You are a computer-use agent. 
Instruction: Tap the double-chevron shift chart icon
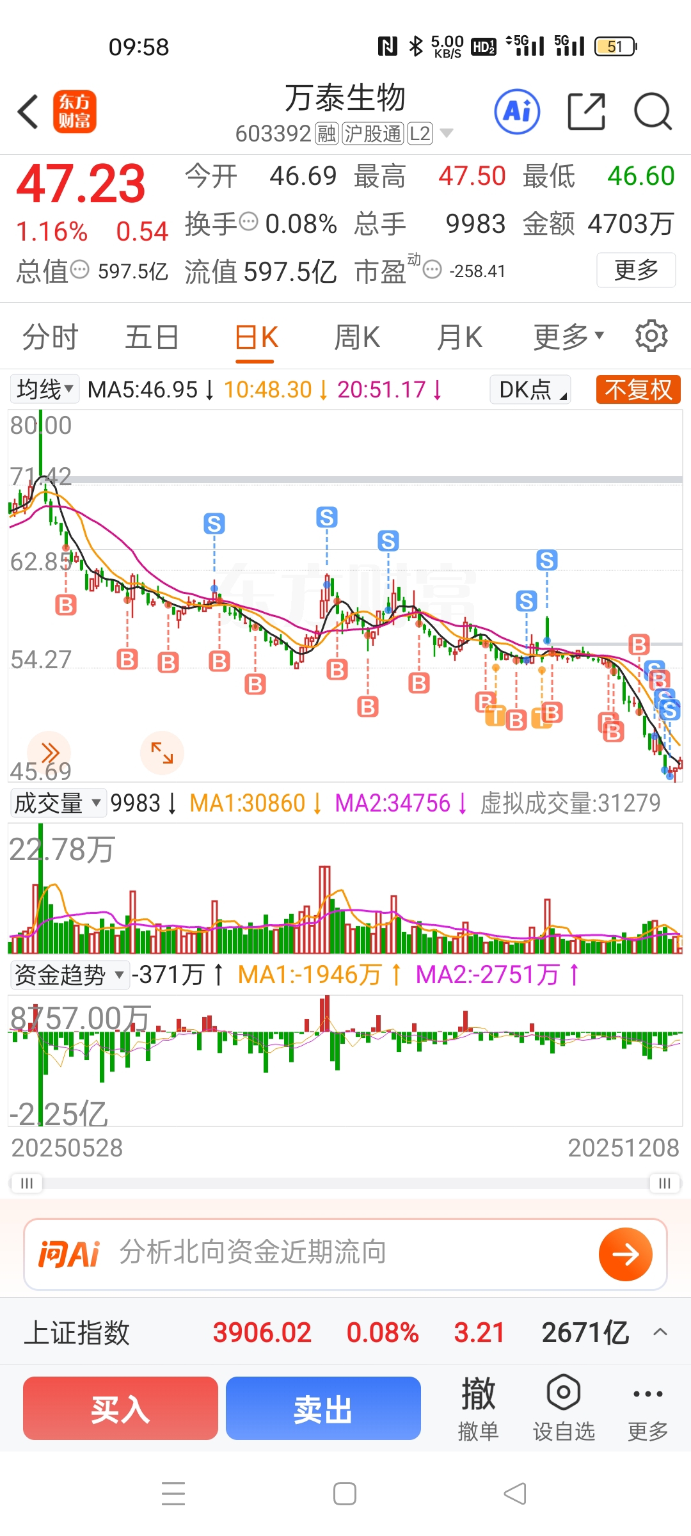(49, 753)
